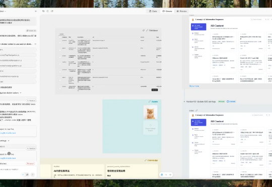Open the password security knowledge card
Viewport: 272px width, 187px height.
[132, 171]
